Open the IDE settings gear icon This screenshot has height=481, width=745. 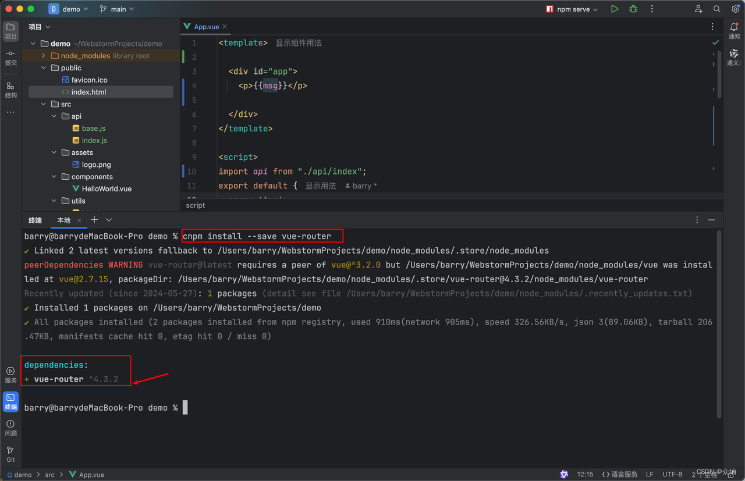point(735,9)
